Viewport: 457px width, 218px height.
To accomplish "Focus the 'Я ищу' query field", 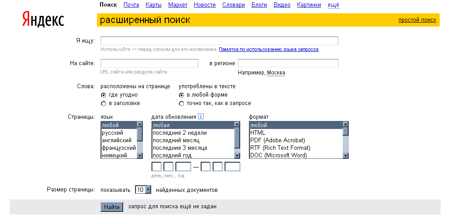I will pos(219,40).
